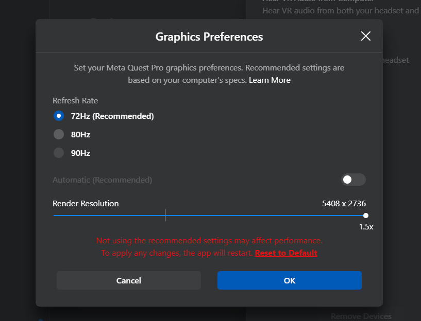Click the 80Hz text label
Viewport: 421px width, 321px height.
point(80,134)
